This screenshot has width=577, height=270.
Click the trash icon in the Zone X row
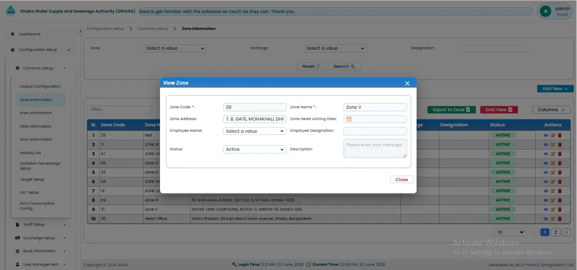[x=560, y=209]
